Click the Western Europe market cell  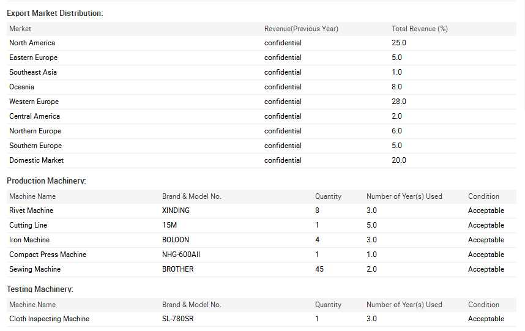tap(34, 102)
